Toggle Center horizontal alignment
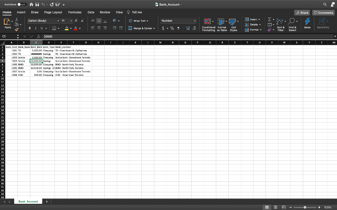The height and width of the screenshot is (210, 337). pyautogui.click(x=99, y=28)
